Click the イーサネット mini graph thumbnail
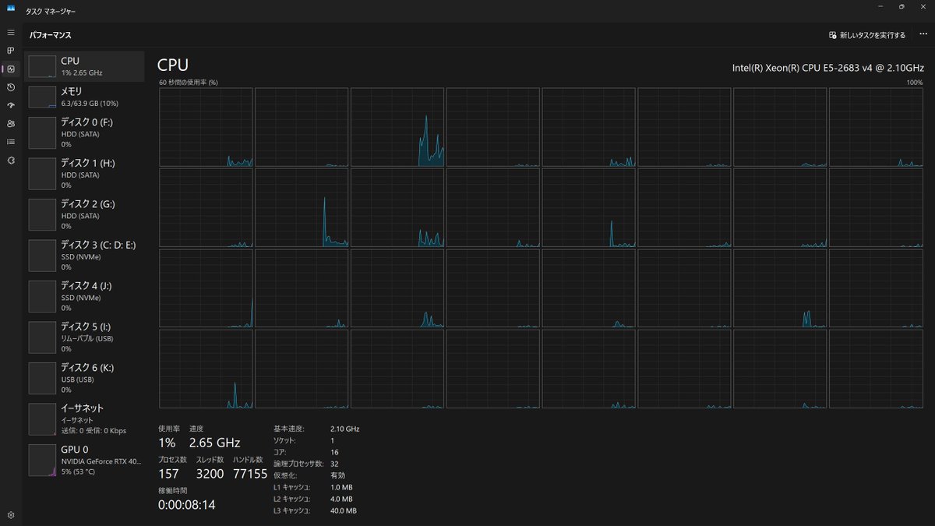 [x=42, y=419]
